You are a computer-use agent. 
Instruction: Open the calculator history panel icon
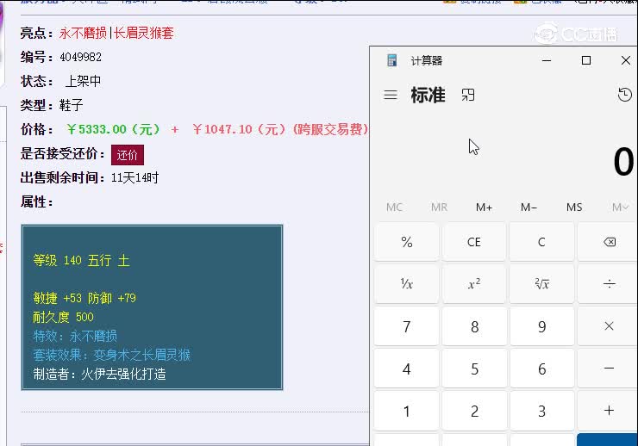[624, 95]
